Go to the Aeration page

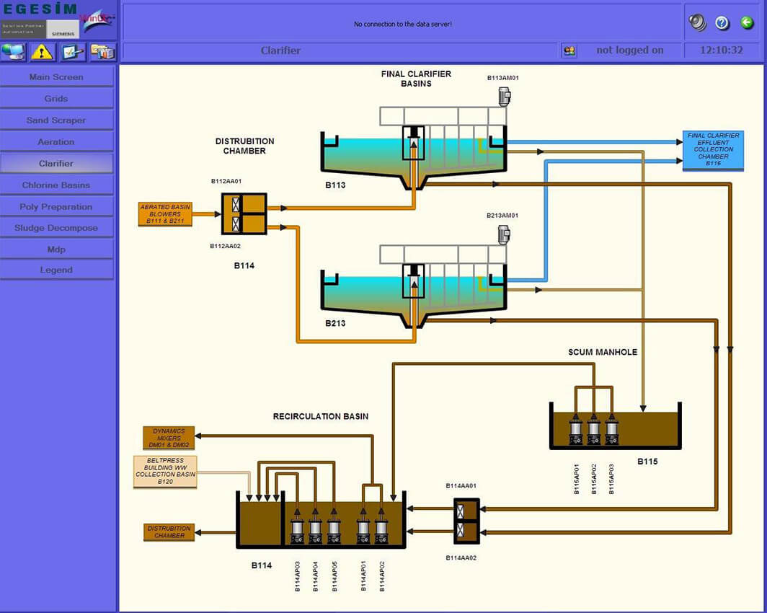tap(56, 142)
